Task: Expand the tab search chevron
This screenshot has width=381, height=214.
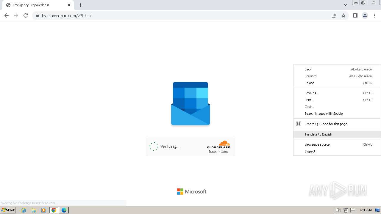Action: point(346,5)
